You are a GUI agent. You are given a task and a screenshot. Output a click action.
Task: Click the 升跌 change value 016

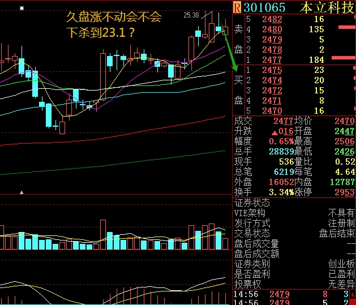[286, 131]
